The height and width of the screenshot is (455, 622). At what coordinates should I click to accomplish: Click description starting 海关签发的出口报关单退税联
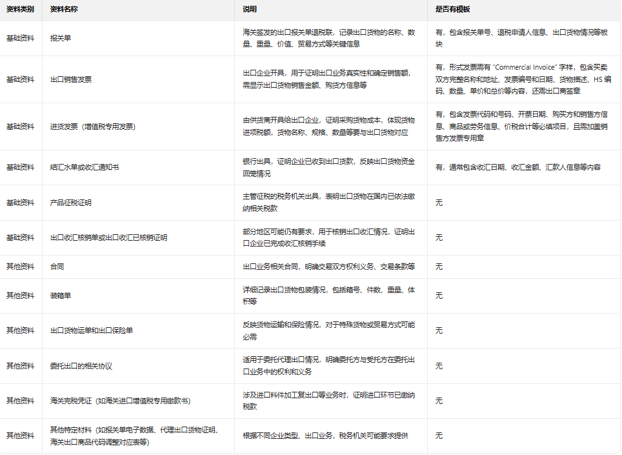coord(329,38)
